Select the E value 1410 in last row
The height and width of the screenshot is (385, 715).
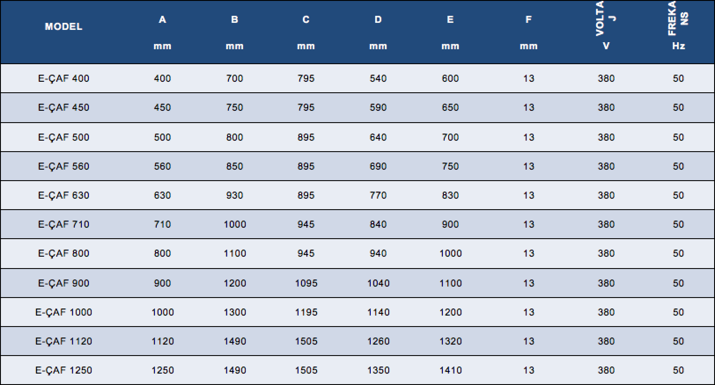click(x=450, y=370)
